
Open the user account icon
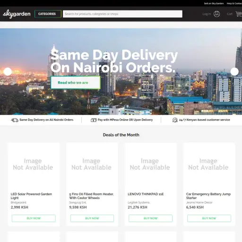click(216, 14)
